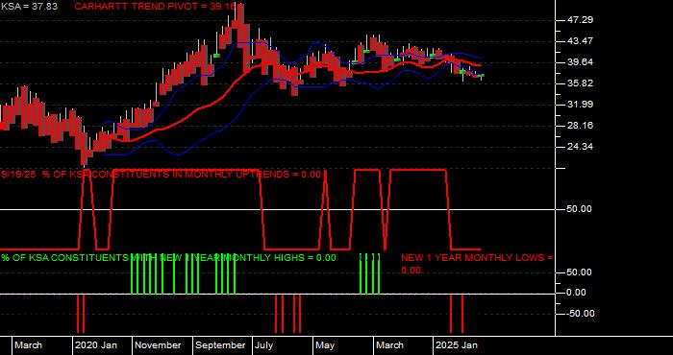The height and width of the screenshot is (355, 673).
Task: Select the 43.47 price axis value
Action: coord(582,41)
